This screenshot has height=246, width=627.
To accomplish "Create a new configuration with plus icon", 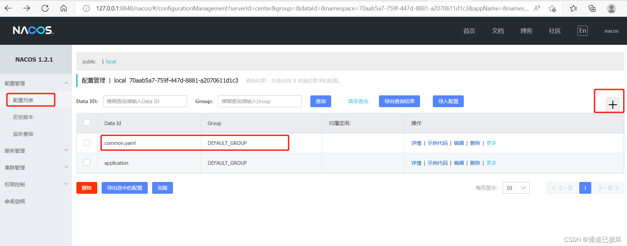I will [613, 104].
